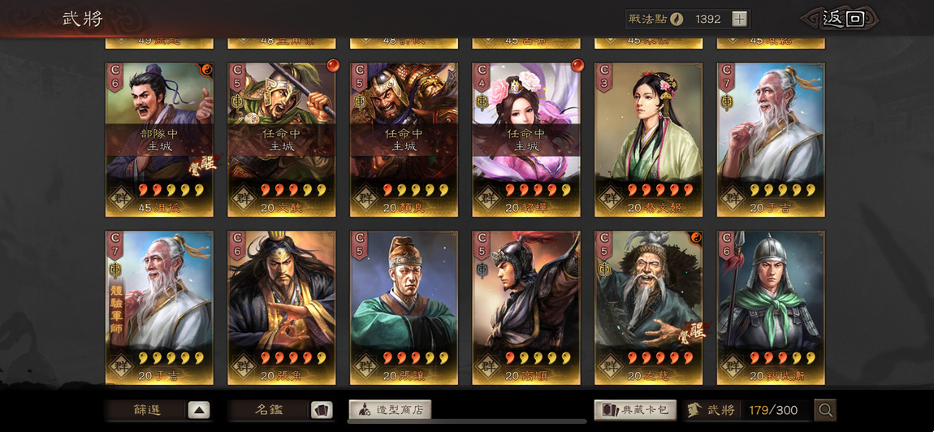Select the 張角 general card
Screen dimensions: 934x432
pyautogui.click(x=282, y=308)
